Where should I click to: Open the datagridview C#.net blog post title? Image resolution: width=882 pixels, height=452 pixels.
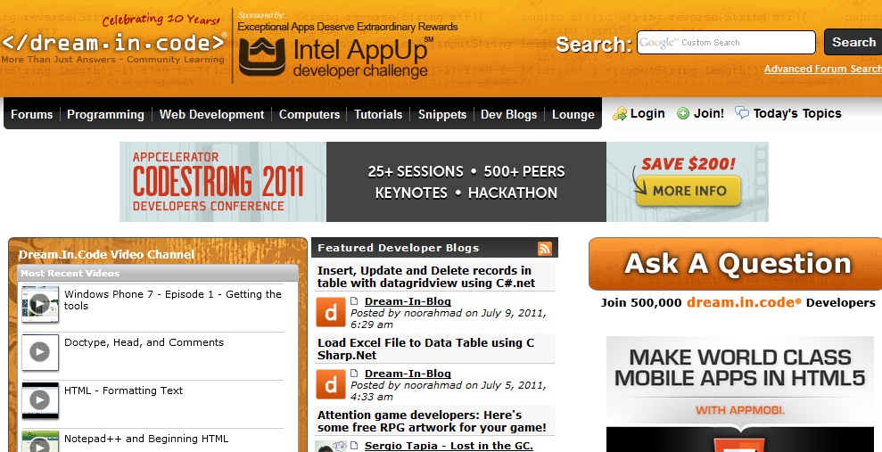425,276
